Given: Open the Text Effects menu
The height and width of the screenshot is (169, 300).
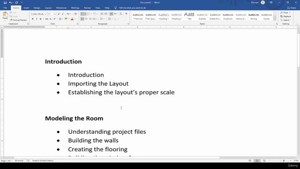Looking at the screenshot, I should 60,19.
